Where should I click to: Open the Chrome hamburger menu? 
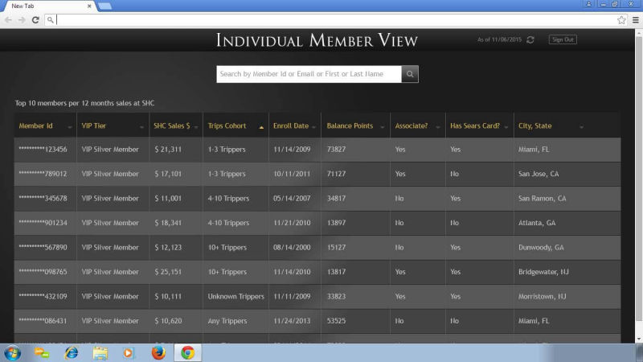coord(635,19)
